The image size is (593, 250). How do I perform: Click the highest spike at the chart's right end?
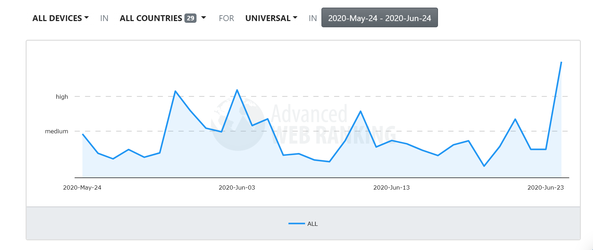[x=561, y=62]
